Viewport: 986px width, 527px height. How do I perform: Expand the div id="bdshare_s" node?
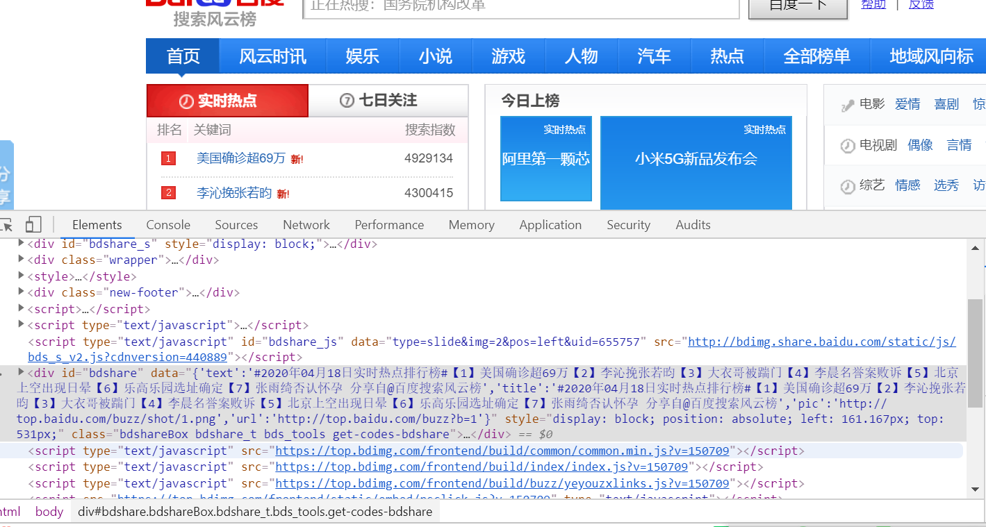[21, 244]
